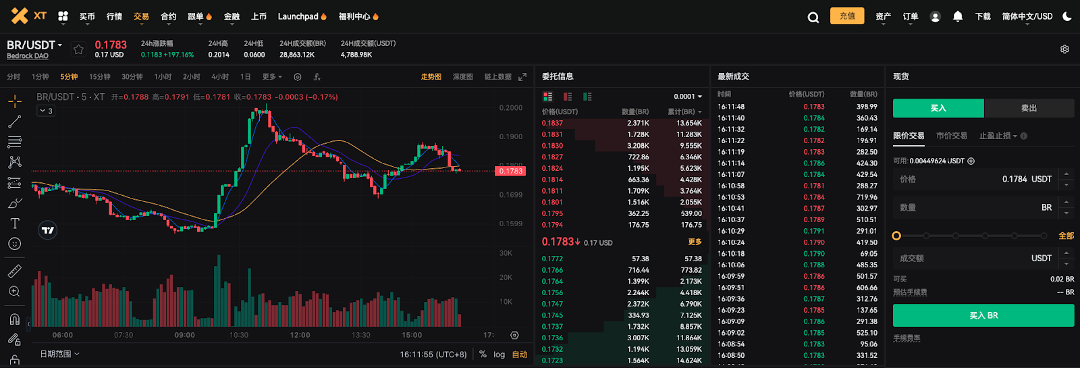Open notifications bell
1080x368 pixels.
pos(957,16)
